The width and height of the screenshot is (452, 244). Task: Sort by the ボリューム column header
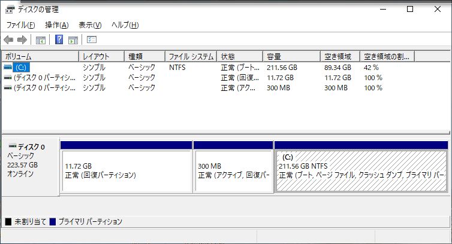[x=40, y=56]
